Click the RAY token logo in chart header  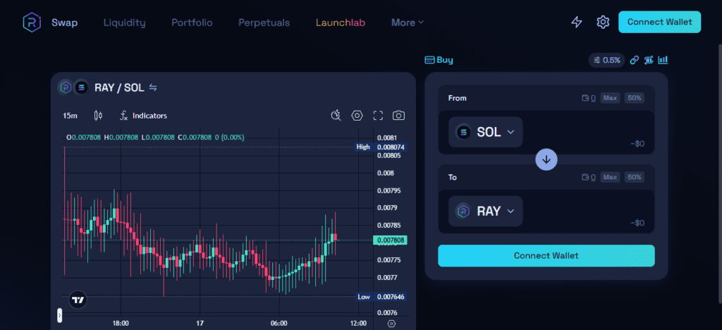tap(66, 87)
